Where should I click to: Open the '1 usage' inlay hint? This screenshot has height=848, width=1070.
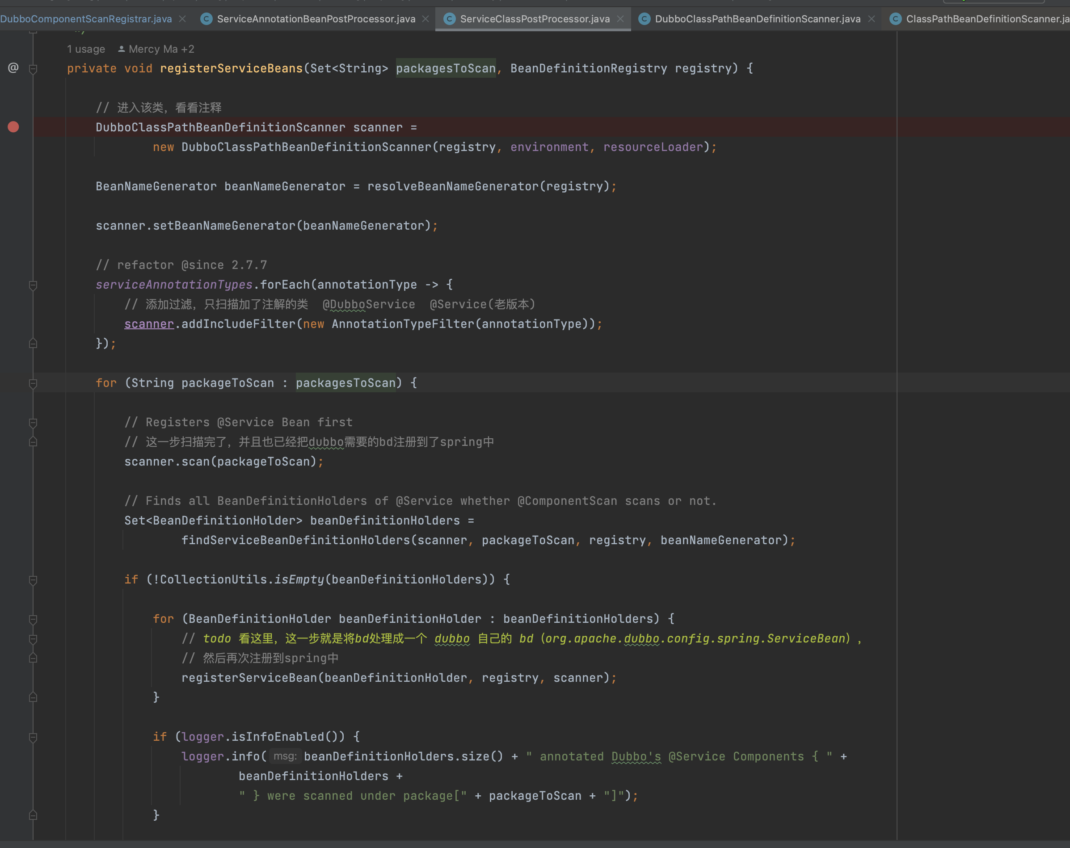(86, 49)
